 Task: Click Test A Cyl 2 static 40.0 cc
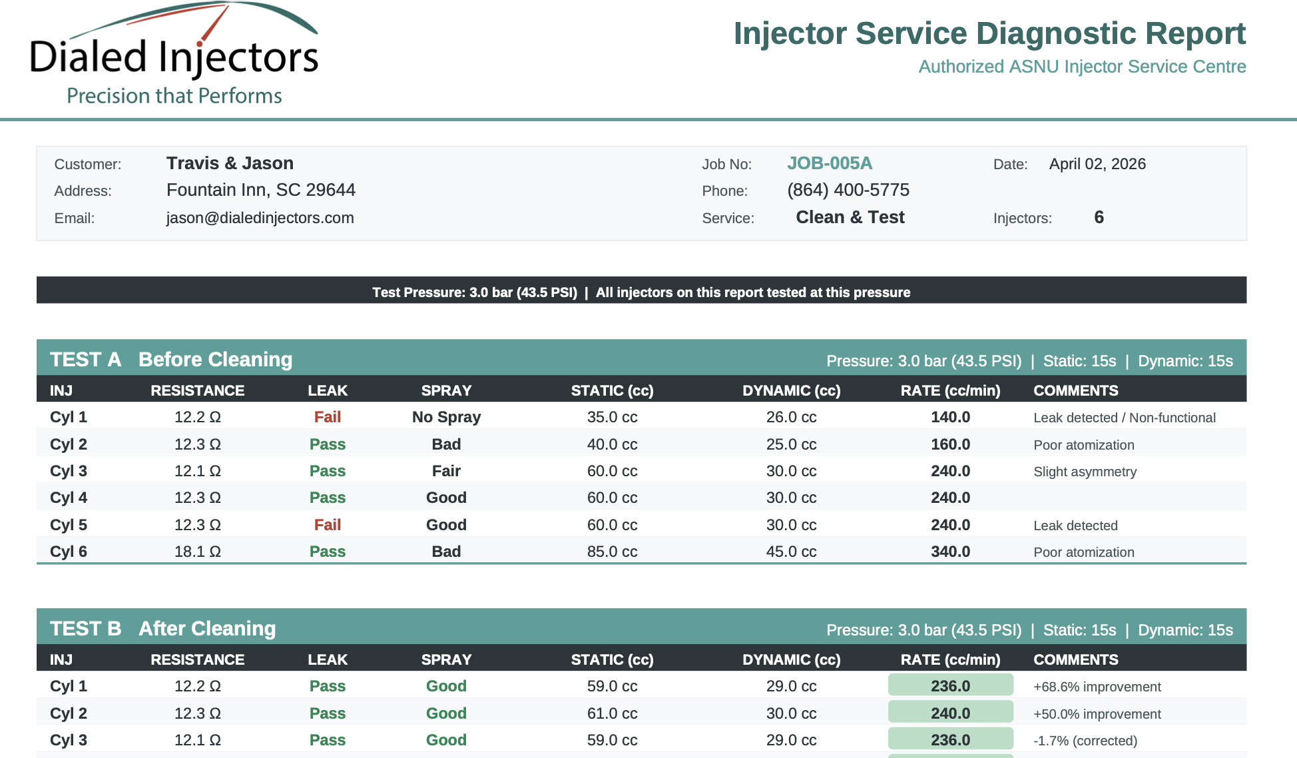tap(612, 444)
